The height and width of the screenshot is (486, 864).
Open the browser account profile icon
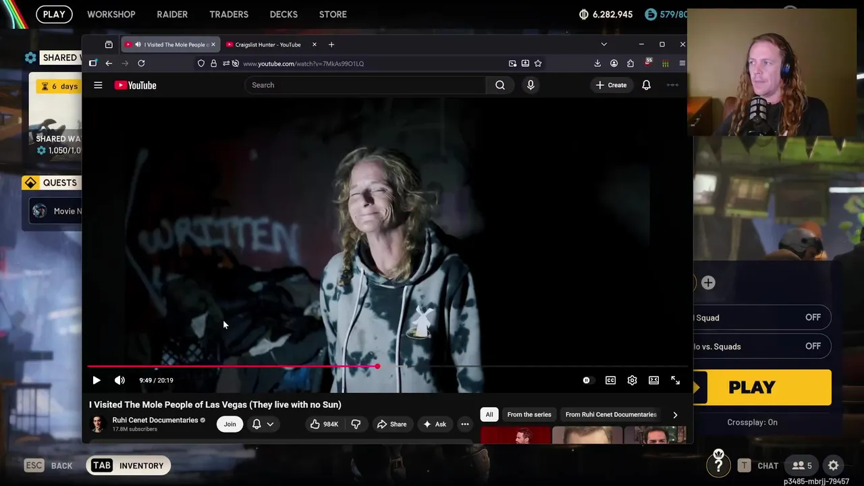click(x=614, y=63)
